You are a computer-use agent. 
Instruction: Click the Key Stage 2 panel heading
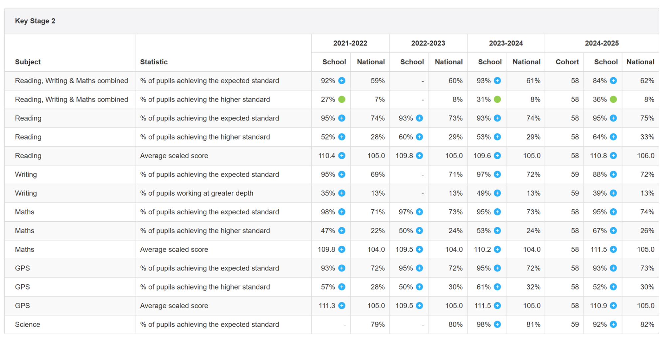(x=35, y=21)
